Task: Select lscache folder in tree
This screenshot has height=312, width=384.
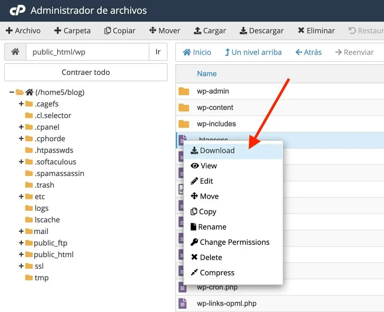Action: click(x=47, y=220)
